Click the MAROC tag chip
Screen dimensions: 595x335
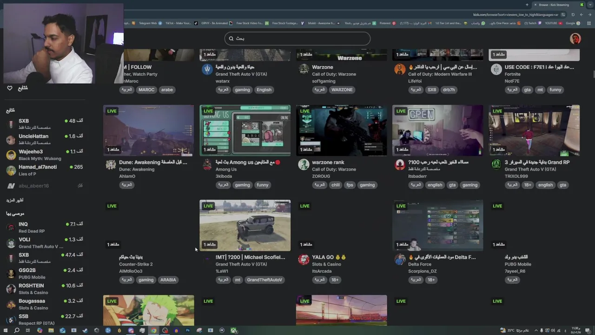146,90
